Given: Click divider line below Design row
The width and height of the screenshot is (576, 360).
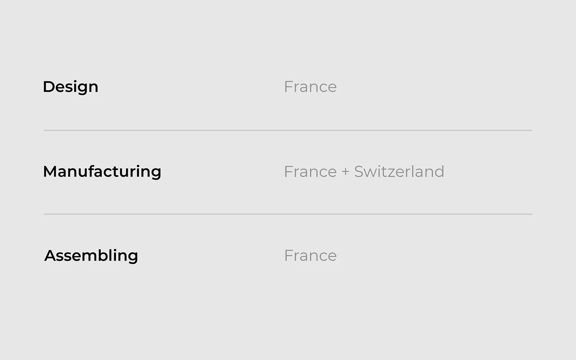Looking at the screenshot, I should tap(288, 130).
